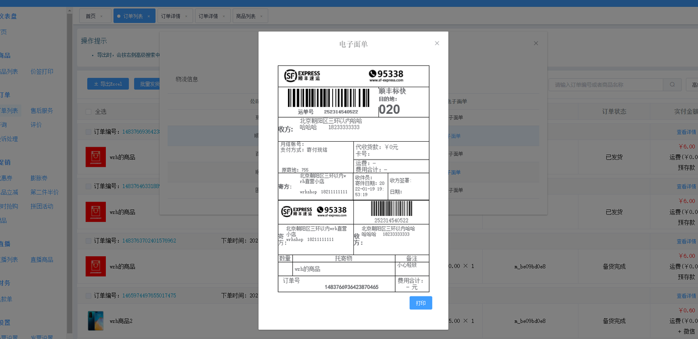This screenshot has height=339, width=698.
Task: Close the 订单列表 tab with its x icon
Action: tap(148, 16)
